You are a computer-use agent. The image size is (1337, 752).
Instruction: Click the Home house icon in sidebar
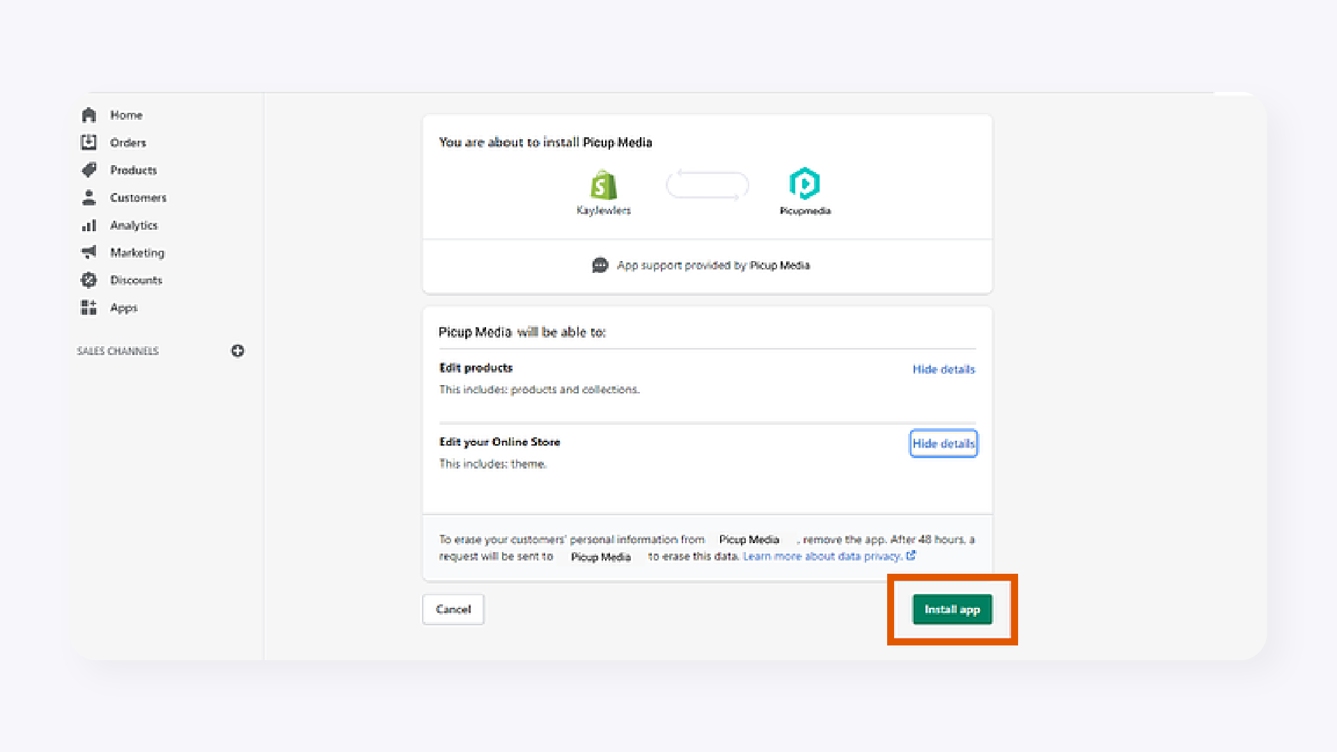(x=88, y=115)
